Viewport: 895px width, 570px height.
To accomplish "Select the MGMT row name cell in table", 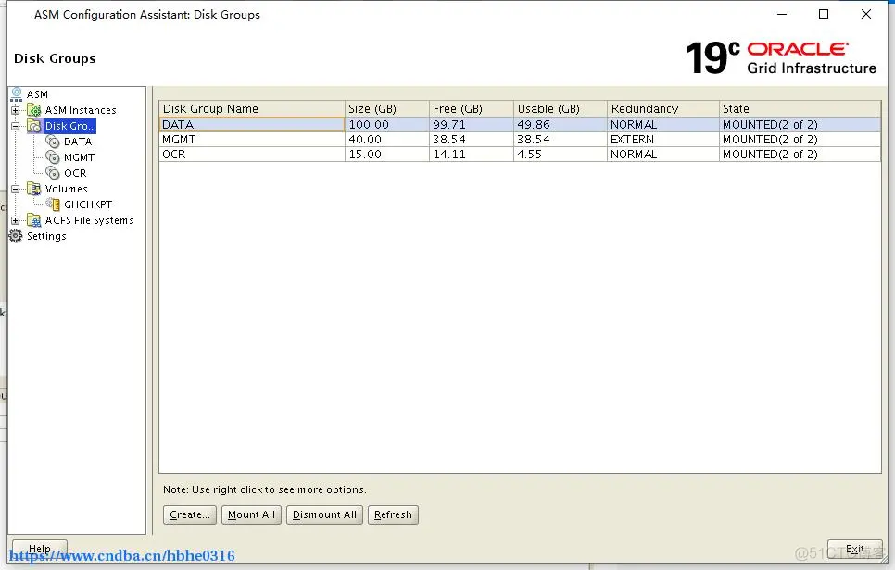I will 252,139.
